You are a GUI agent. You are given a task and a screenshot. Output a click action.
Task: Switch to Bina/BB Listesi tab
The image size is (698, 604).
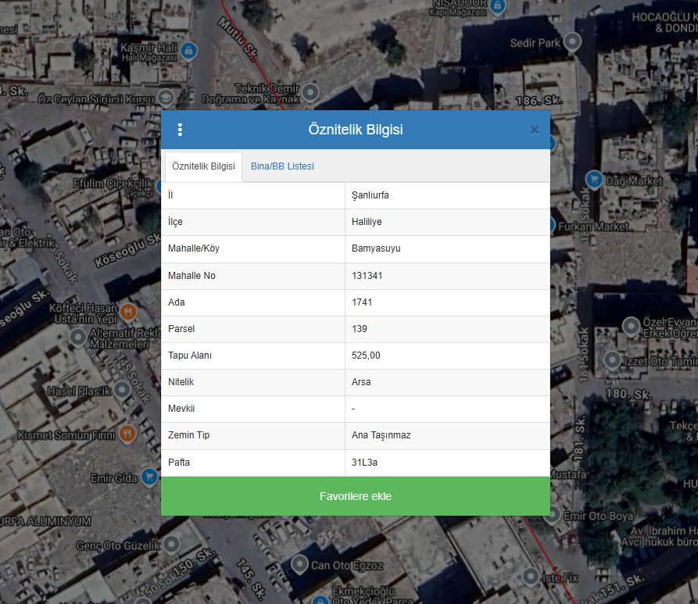(x=282, y=166)
